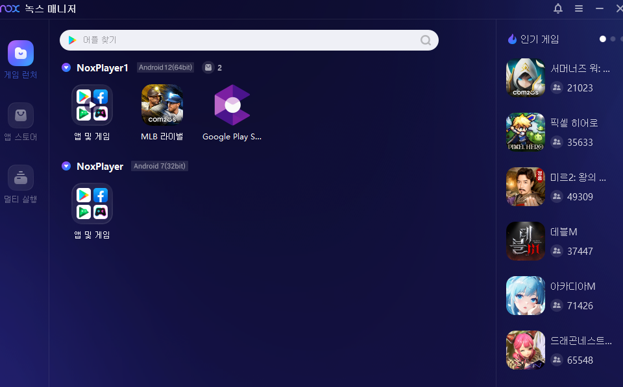Screen dimensions: 623x387
Task: Click player count 21023
Action: point(580,88)
